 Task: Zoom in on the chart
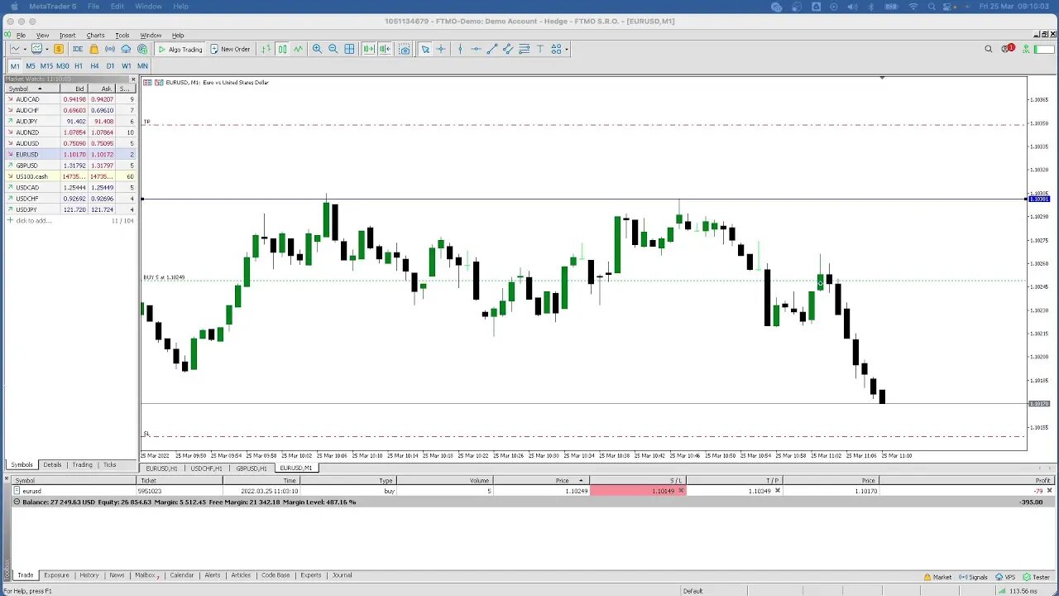pos(317,49)
